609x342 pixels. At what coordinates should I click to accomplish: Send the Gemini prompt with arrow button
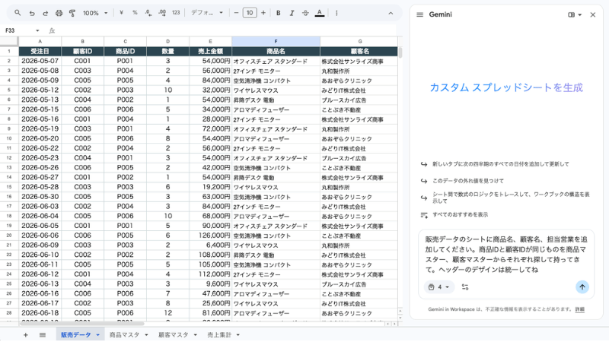[582, 287]
